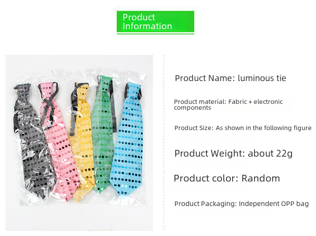The image size is (316, 236).
Task: Click the Product Weight: about 22g text
Action: pos(233,154)
